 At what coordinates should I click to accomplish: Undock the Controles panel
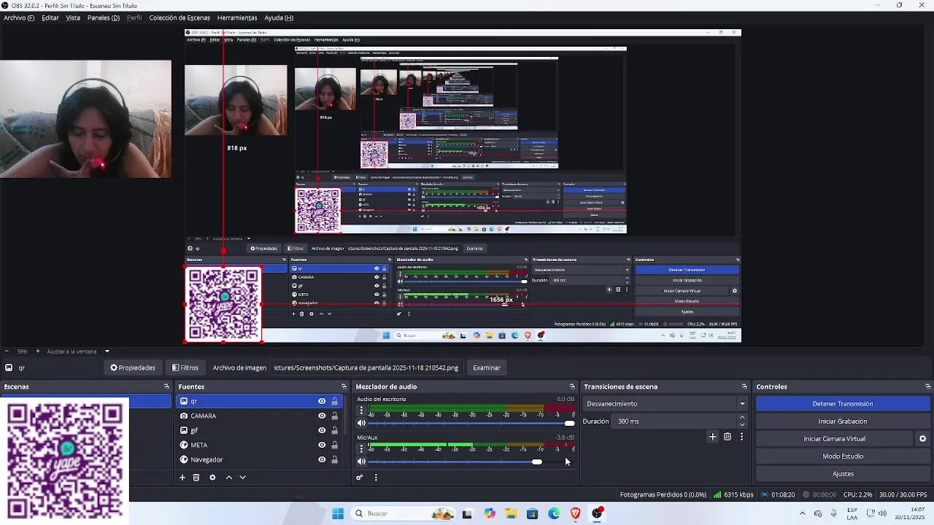tap(928, 386)
